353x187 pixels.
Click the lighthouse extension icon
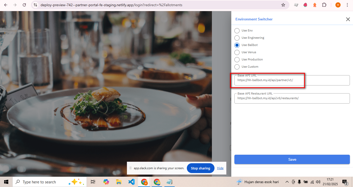click(x=315, y=5)
